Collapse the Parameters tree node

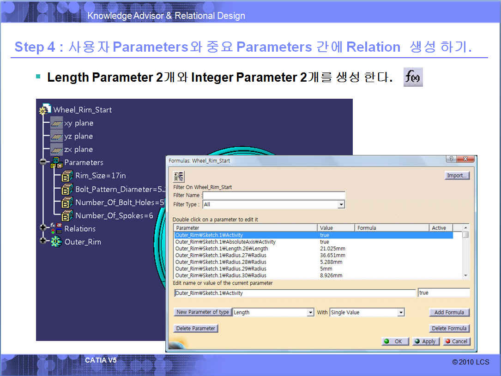click(x=43, y=162)
